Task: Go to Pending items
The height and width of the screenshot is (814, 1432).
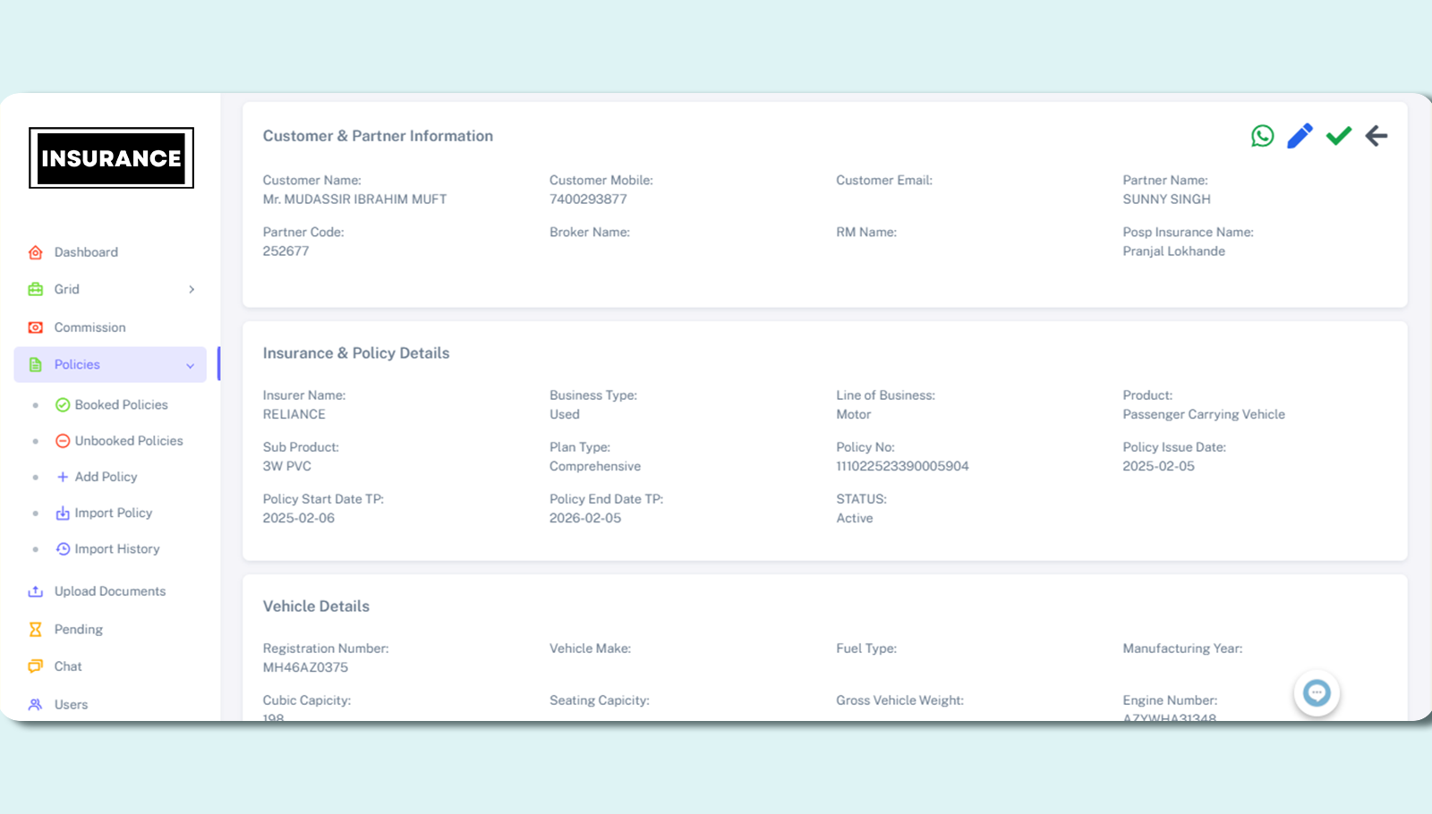Action: coord(79,630)
